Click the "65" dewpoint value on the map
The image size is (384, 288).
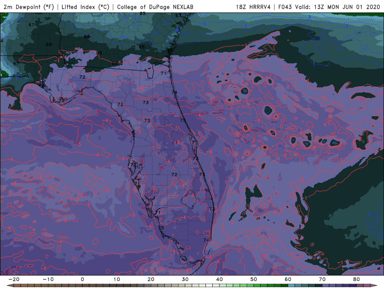[143, 13]
